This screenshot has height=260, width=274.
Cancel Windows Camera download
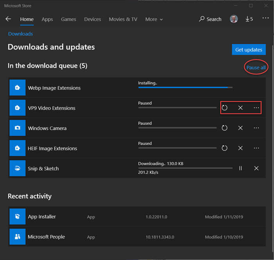(240, 128)
